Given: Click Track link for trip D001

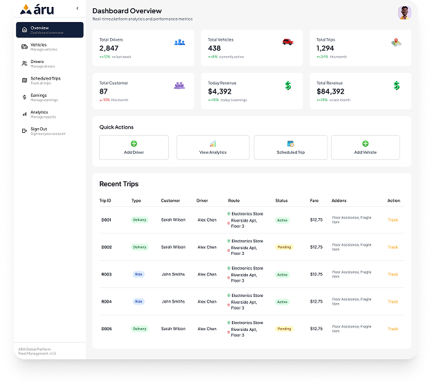Looking at the screenshot, I should [x=393, y=220].
